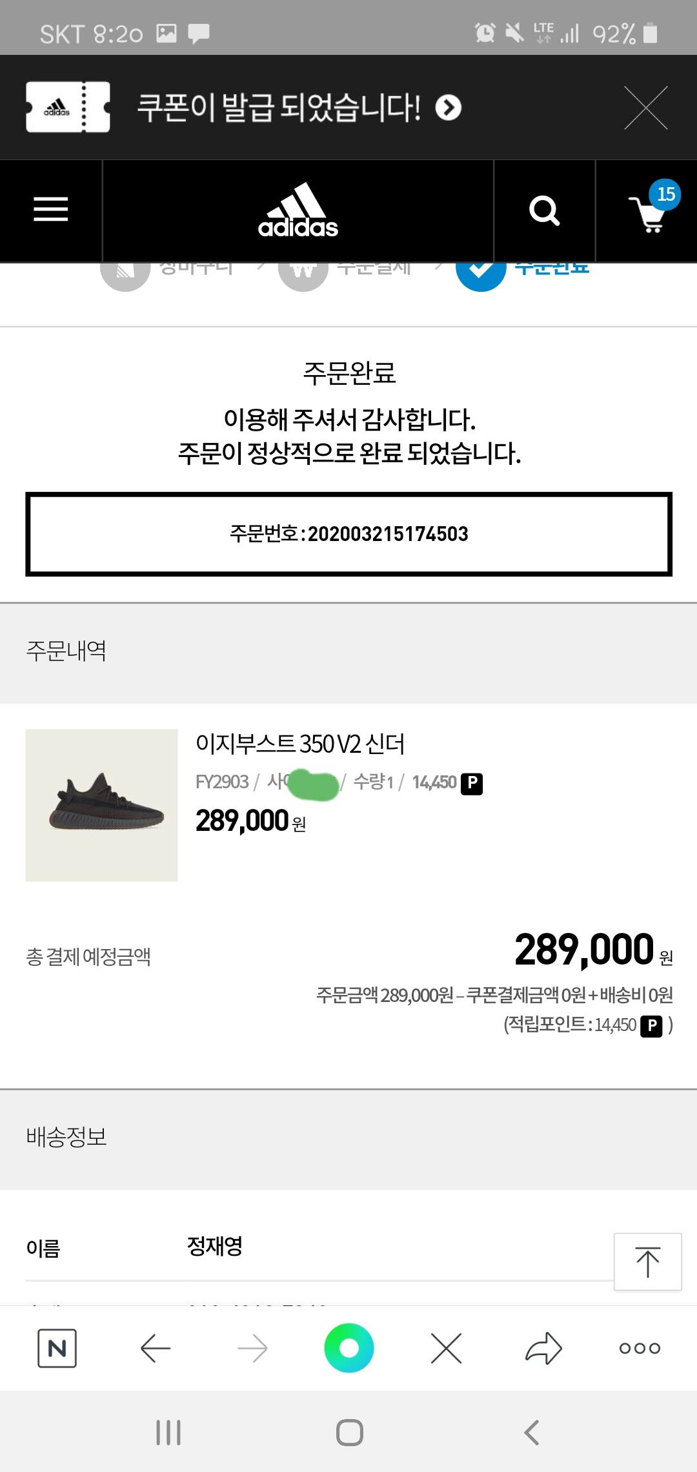The width and height of the screenshot is (697, 1472).
Task: Tap the 주문완료 checkmark step
Action: coord(481,270)
